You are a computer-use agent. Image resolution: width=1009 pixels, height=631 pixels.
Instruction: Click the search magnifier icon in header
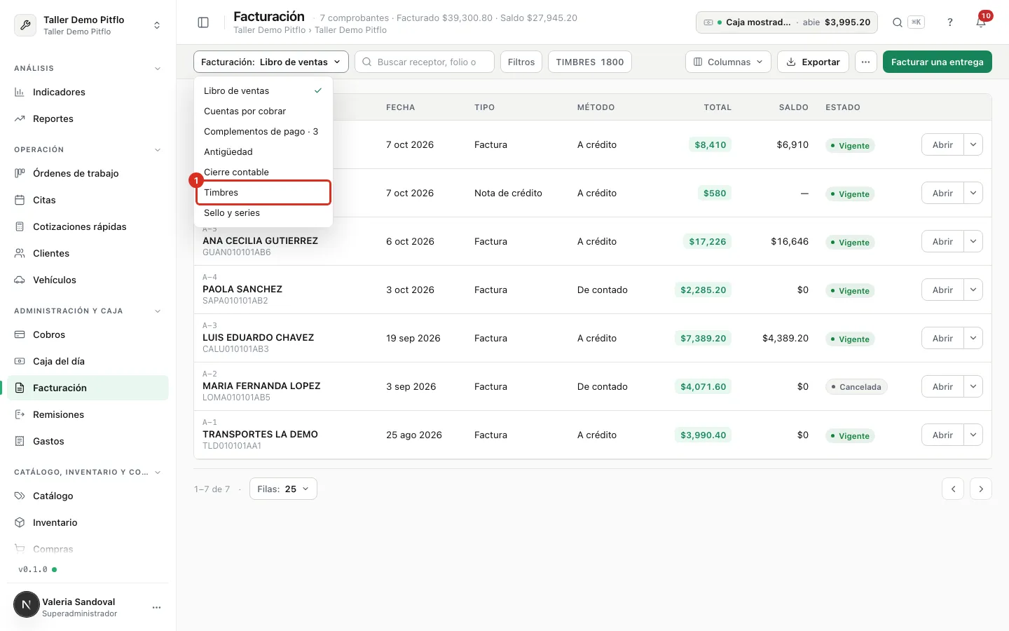897,22
